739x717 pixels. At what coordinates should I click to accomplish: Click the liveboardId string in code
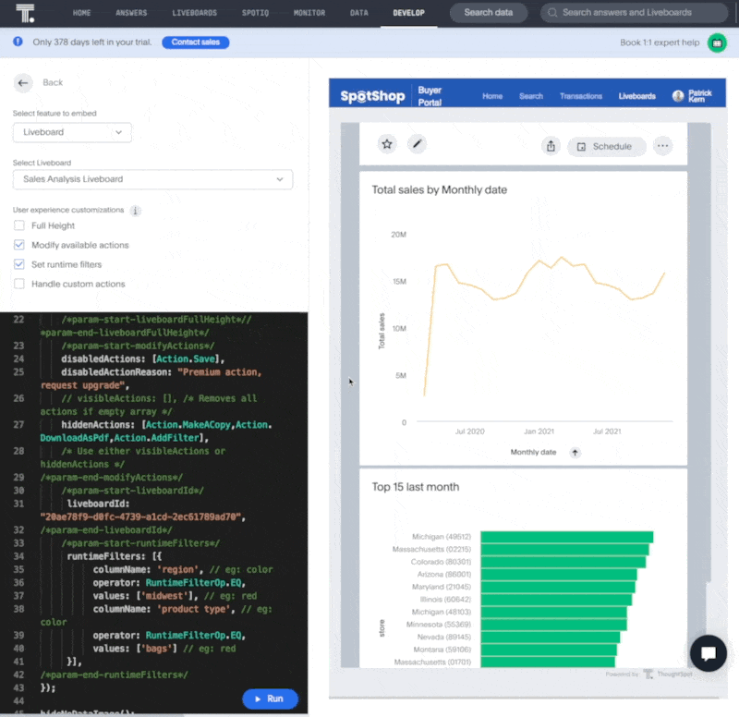(x=143, y=517)
